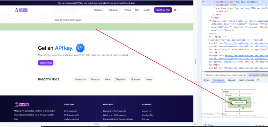
Task: Click the ellipsis beside faq-2026-section tag
Action: tap(260, 2)
